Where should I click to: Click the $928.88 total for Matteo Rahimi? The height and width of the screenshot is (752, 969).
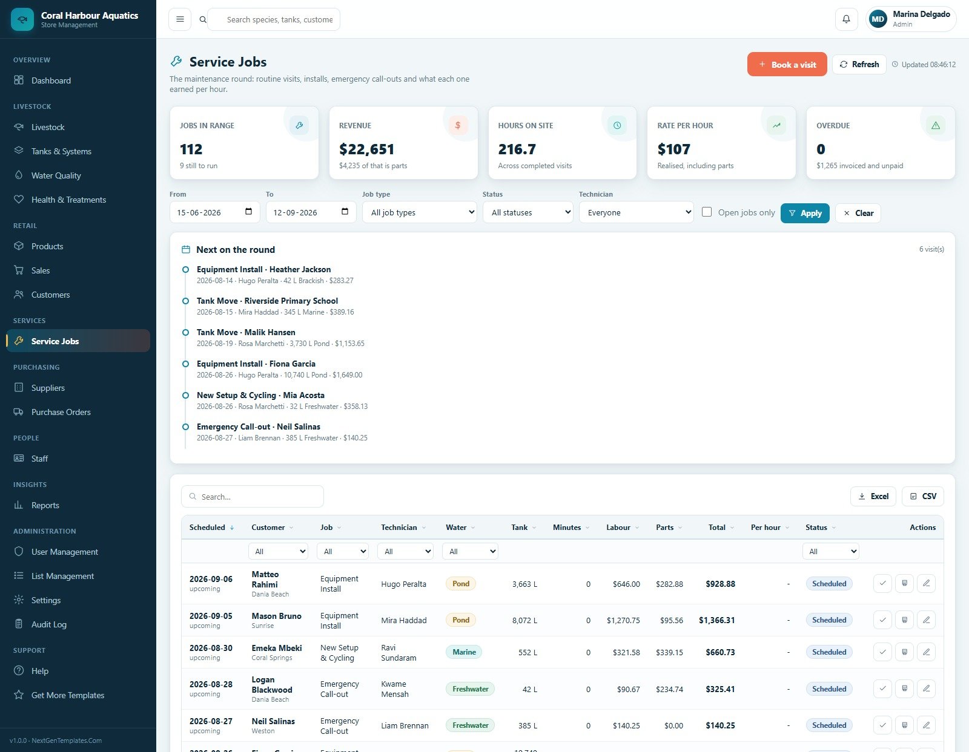point(720,584)
